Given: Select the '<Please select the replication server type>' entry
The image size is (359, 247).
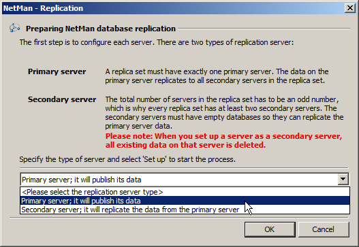Looking at the screenshot, I should (185, 192).
